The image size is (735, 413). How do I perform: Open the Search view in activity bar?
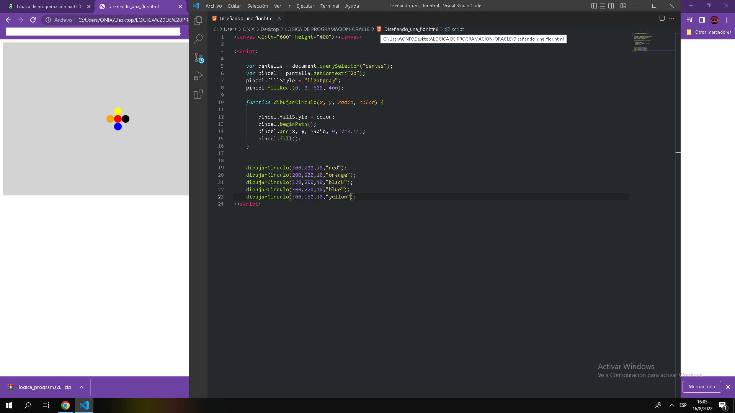pos(198,39)
